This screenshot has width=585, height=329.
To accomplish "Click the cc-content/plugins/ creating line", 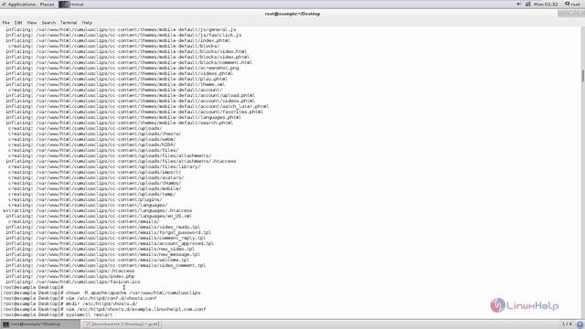I will click(85, 199).
